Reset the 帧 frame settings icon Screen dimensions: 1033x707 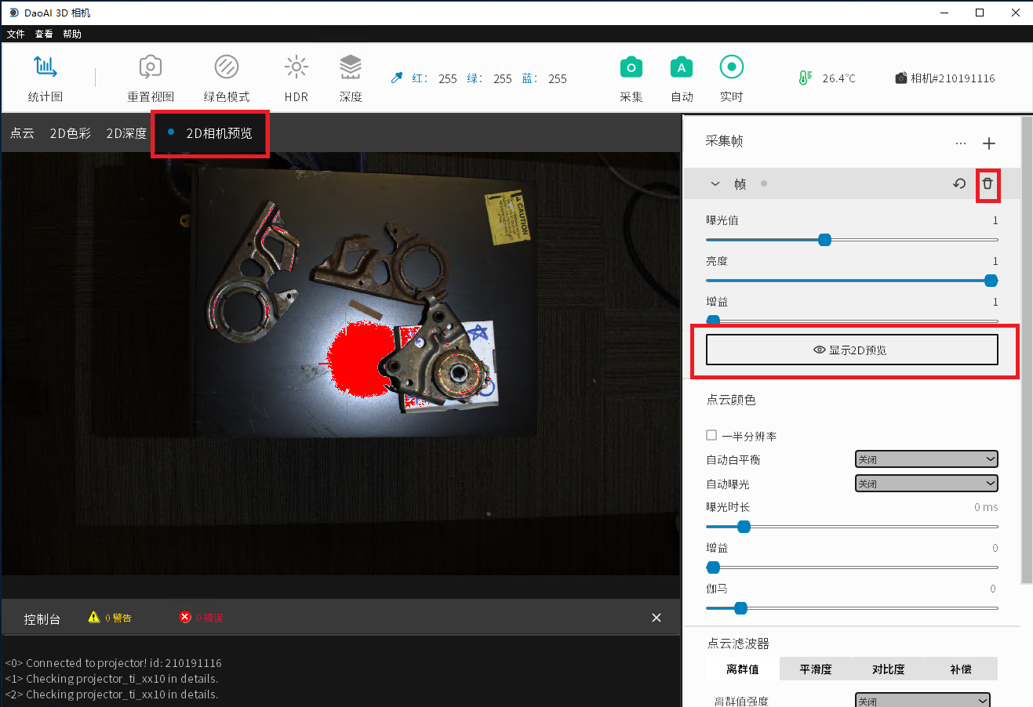tap(959, 183)
